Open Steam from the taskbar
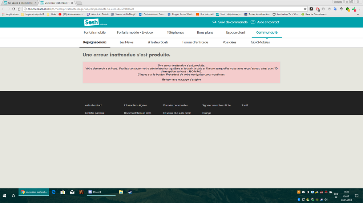This screenshot has width=363, height=203. coord(130,192)
